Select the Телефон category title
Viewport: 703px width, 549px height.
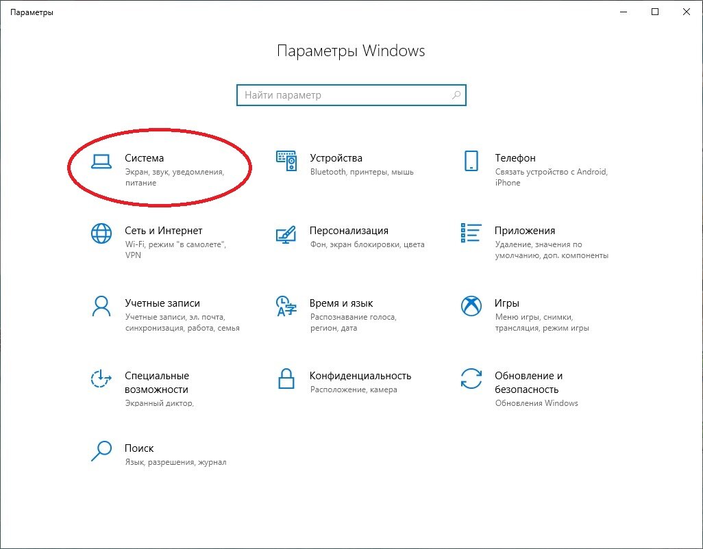click(515, 158)
